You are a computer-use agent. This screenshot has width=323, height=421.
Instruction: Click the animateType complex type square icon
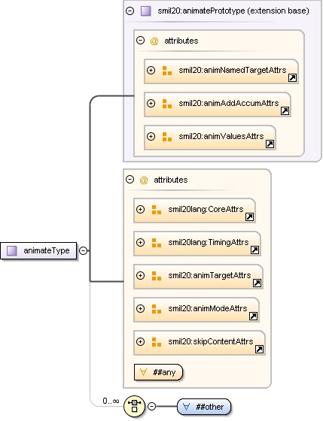(x=12, y=251)
